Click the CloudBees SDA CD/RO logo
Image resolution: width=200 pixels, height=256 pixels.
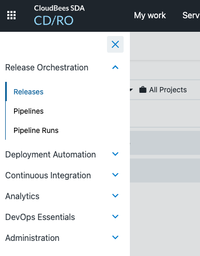[59, 15]
